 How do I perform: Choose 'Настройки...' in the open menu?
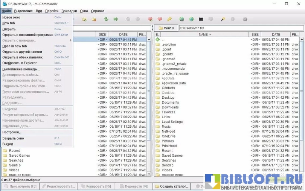(12, 132)
